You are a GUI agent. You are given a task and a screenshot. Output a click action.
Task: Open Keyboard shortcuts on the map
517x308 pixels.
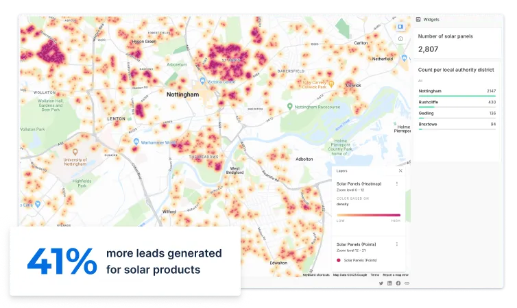click(316, 274)
